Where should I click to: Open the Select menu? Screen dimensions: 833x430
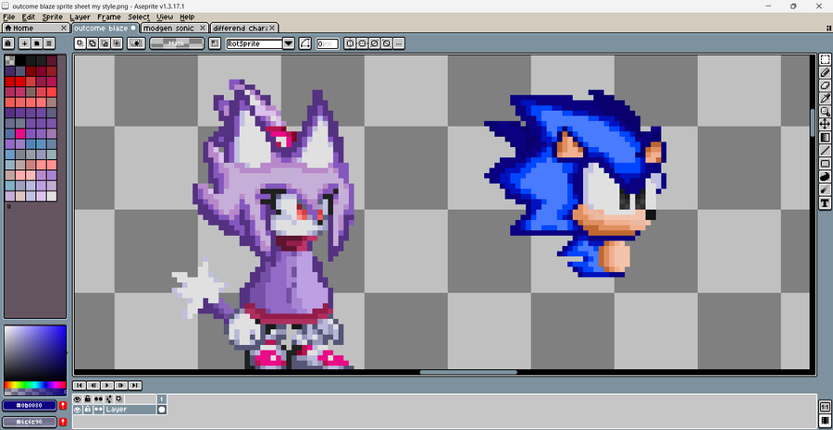click(x=139, y=17)
